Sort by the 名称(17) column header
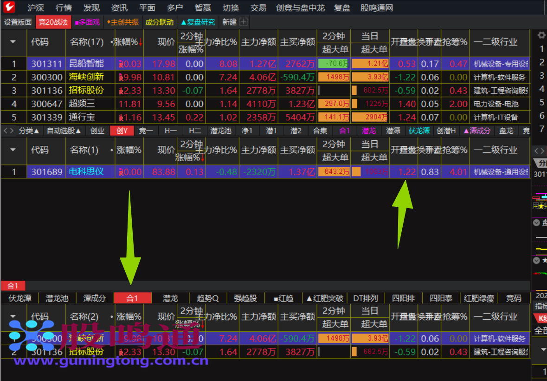The width and height of the screenshot is (547, 381). click(x=86, y=42)
